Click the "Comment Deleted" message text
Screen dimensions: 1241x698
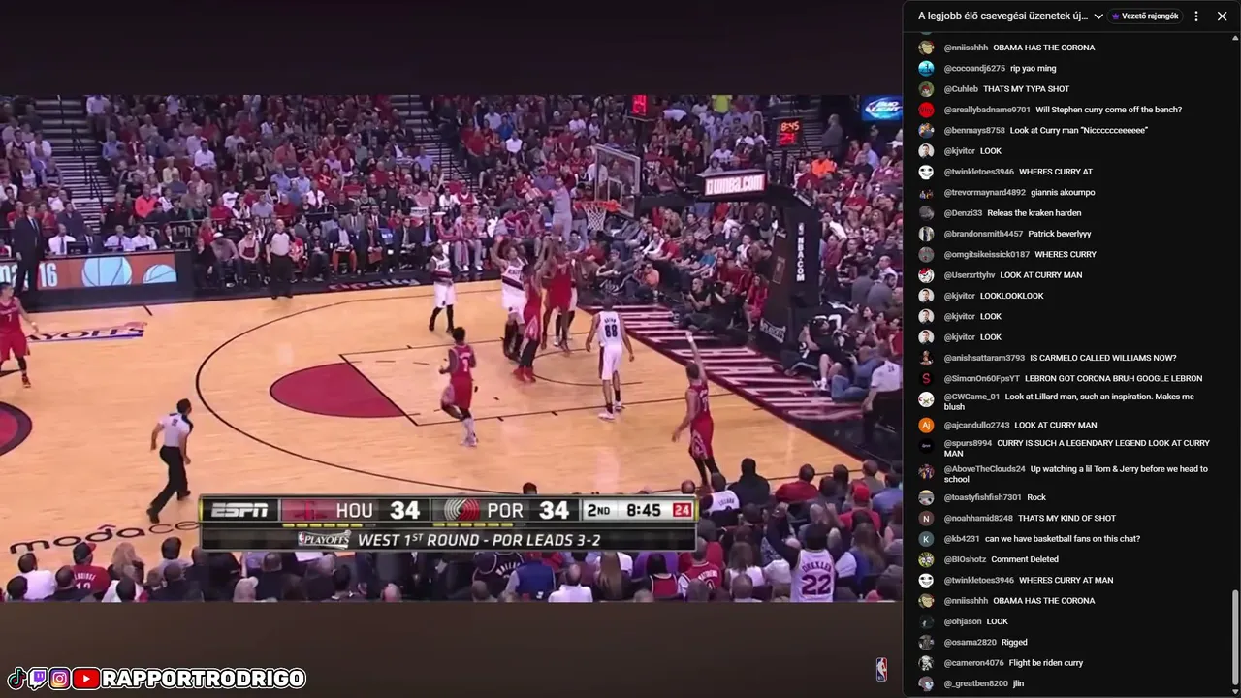pos(1025,560)
